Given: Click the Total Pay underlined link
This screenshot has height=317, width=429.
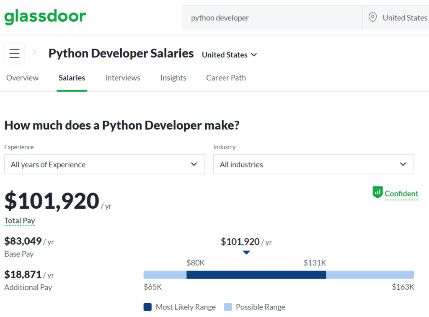Looking at the screenshot, I should tap(20, 221).
